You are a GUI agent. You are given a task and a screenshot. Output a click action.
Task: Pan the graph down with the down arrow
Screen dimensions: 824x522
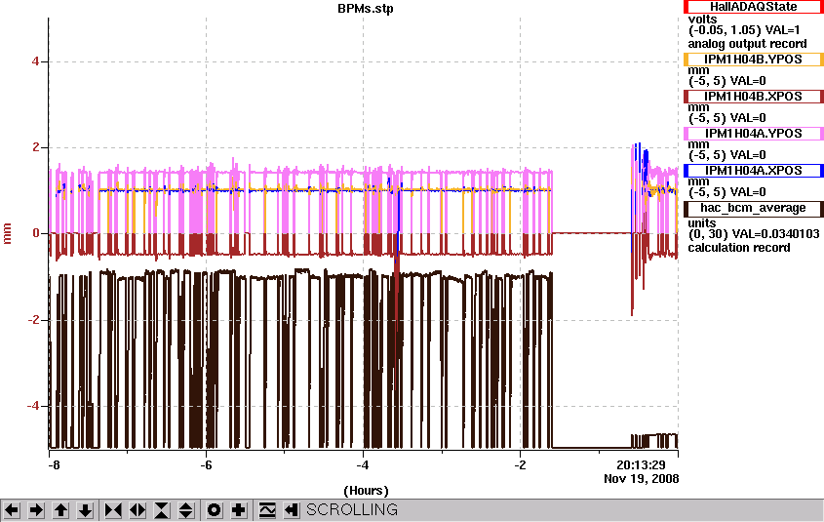point(86,510)
